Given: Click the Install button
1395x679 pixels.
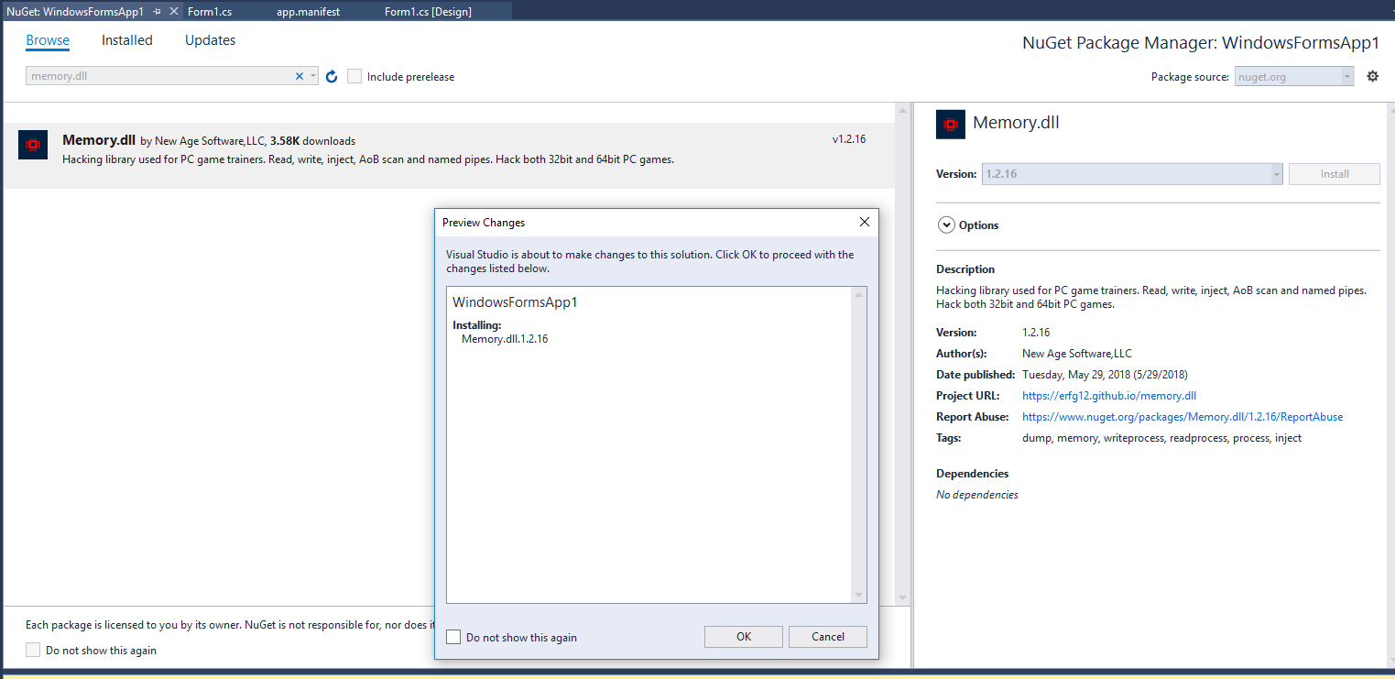Looking at the screenshot, I should tap(1335, 174).
